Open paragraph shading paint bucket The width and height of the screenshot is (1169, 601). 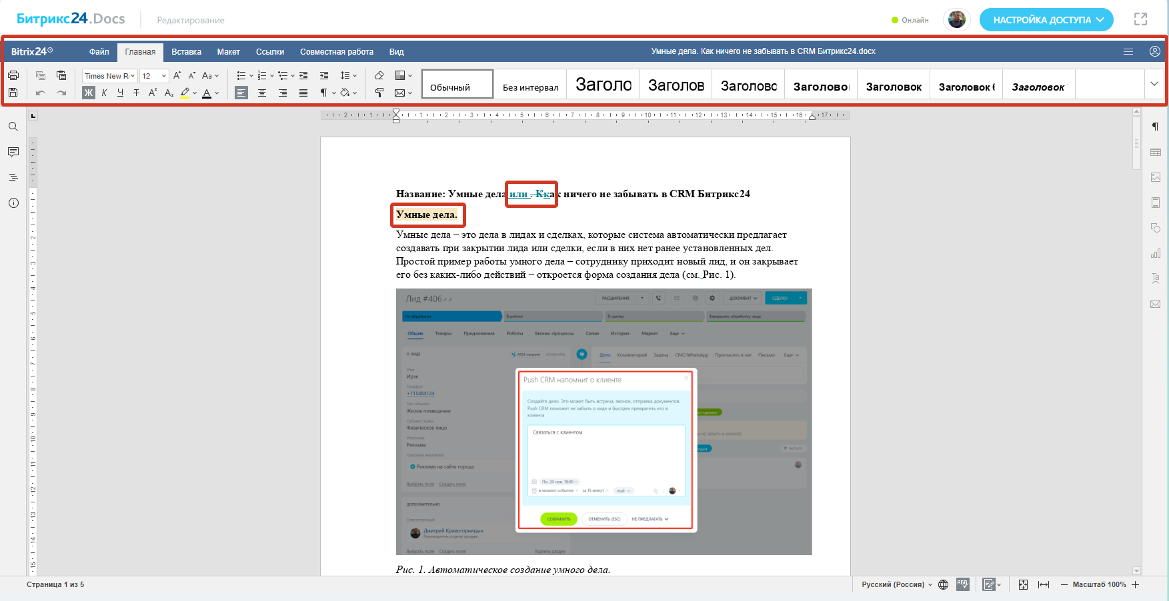[345, 93]
